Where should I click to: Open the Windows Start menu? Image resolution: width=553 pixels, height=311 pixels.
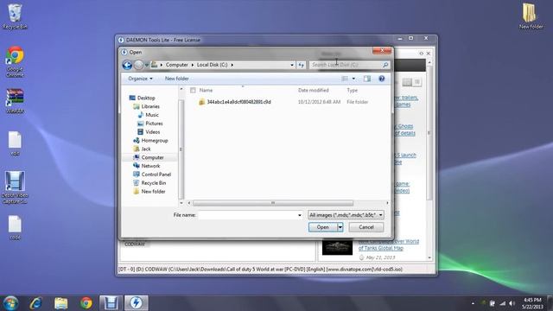[x=10, y=303]
